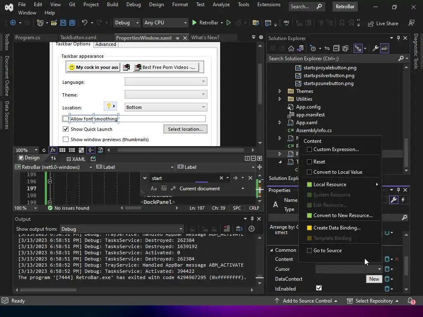Click Add to Source Control in status bar
The image size is (423, 317).
pos(306,301)
